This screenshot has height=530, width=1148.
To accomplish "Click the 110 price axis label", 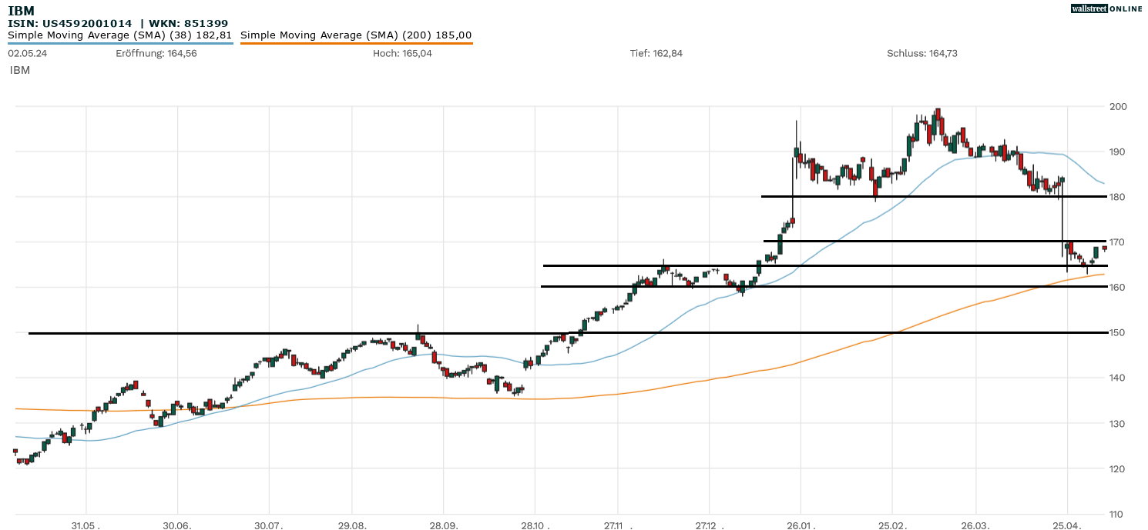I will point(1117,514).
